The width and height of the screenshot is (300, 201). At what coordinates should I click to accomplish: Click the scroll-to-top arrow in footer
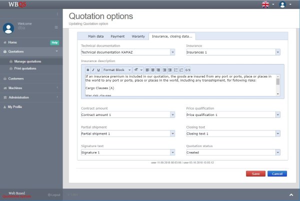tap(291, 194)
